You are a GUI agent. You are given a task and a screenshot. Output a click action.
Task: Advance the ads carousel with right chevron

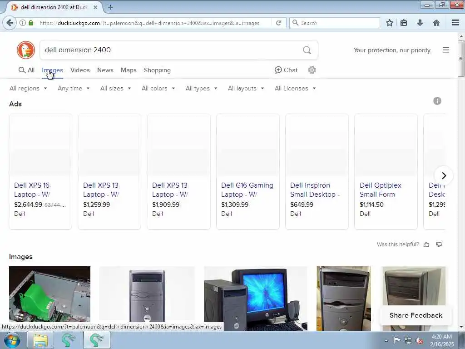pyautogui.click(x=444, y=175)
